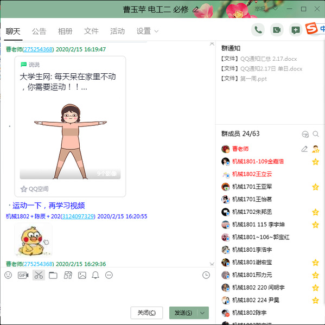Screen dimensions: 325x325
Task: Open QQ number 275254368 link at 16:19:47
Action: point(38,49)
